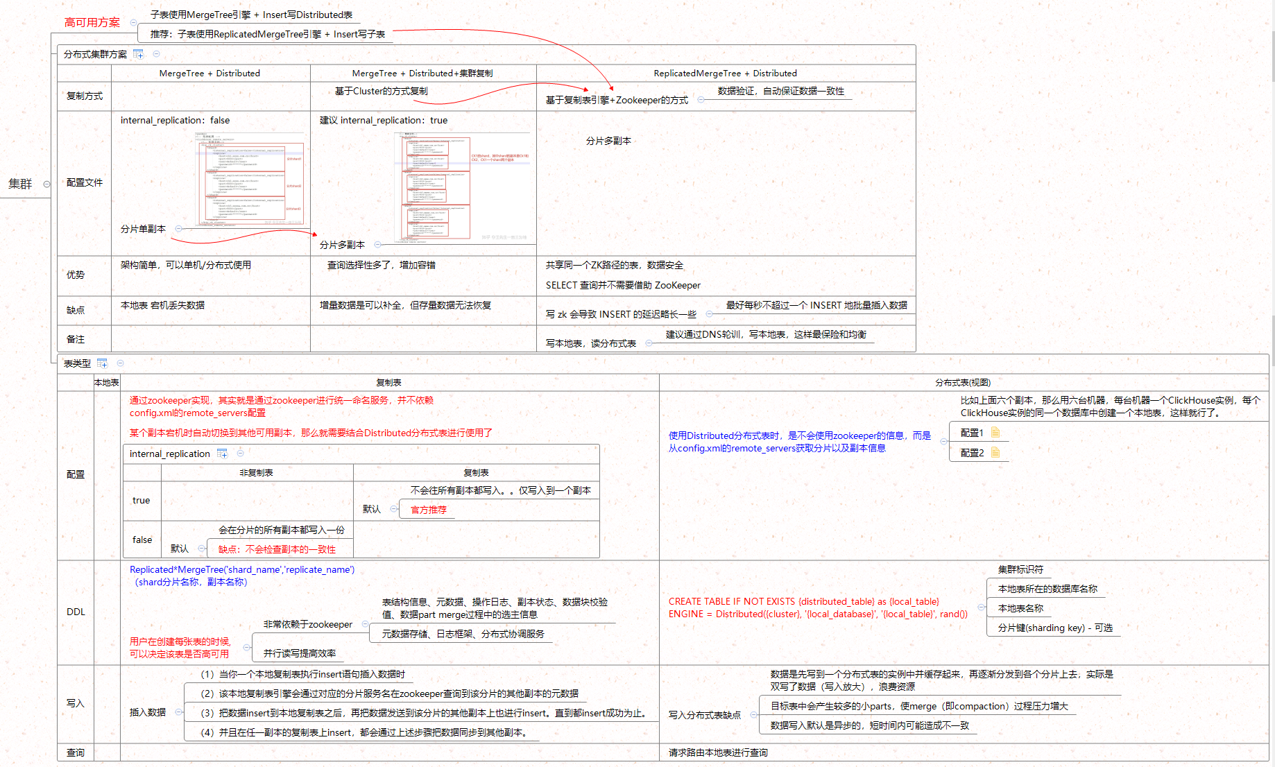Select the 高可用方案 topic
The width and height of the screenshot is (1275, 767).
[x=92, y=23]
